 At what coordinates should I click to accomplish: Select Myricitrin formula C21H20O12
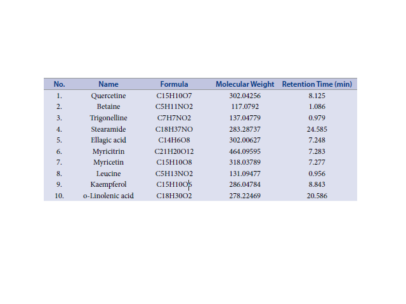pyautogui.click(x=174, y=151)
